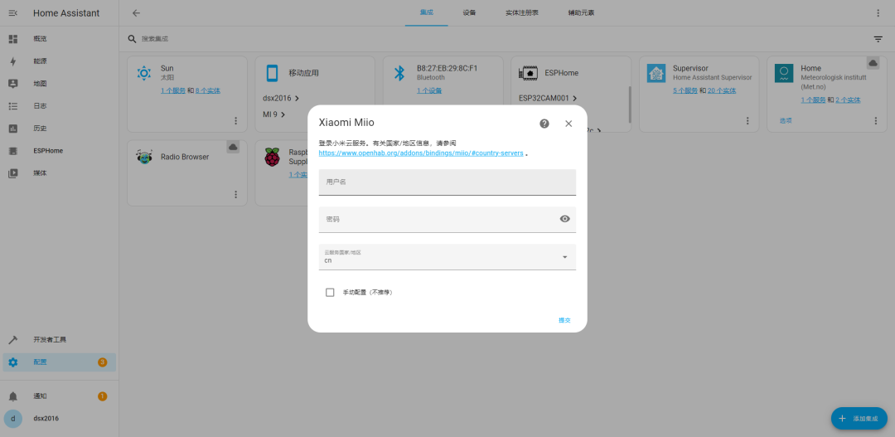Screen dimensions: 895x437
Task: Open the top-right overflow menu
Action: point(878,13)
